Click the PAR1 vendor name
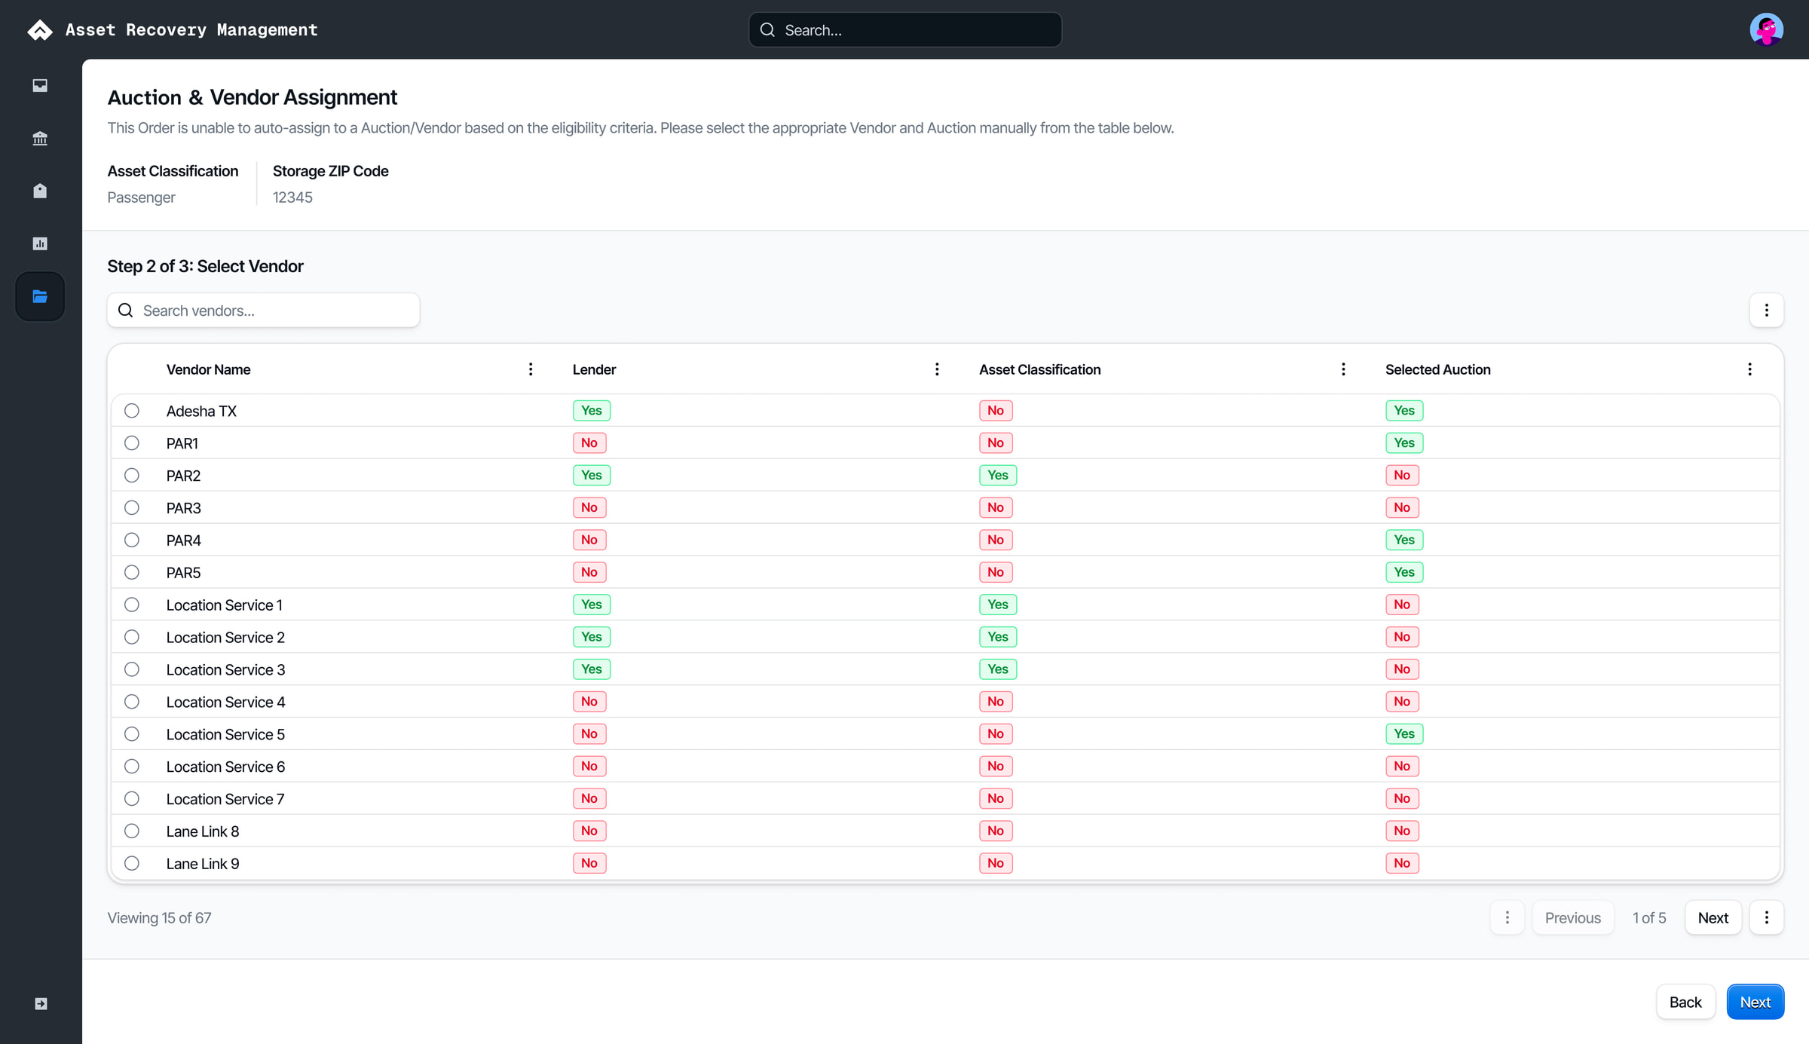 click(x=182, y=443)
